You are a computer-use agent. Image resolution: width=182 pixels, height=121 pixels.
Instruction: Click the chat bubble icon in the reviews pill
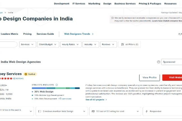[x=40, y=111]
